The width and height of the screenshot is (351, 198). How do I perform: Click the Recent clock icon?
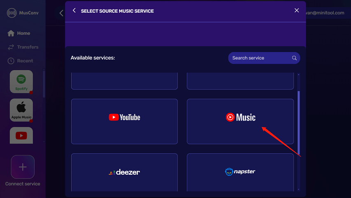pos(11,61)
